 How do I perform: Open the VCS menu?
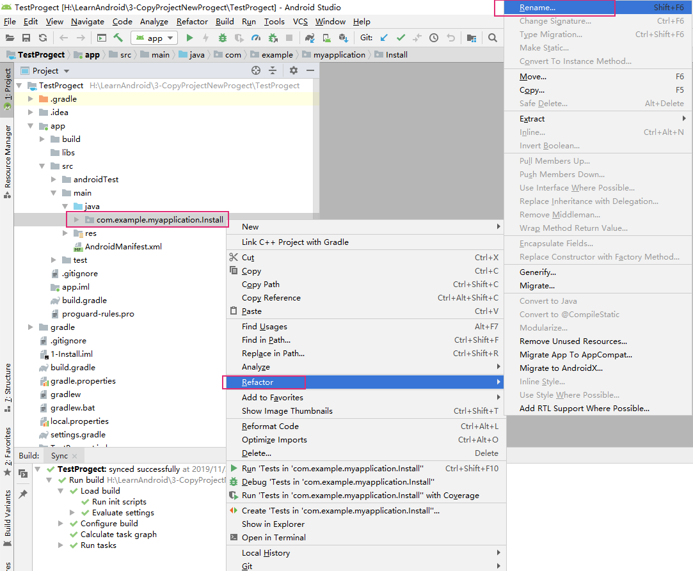click(x=300, y=22)
